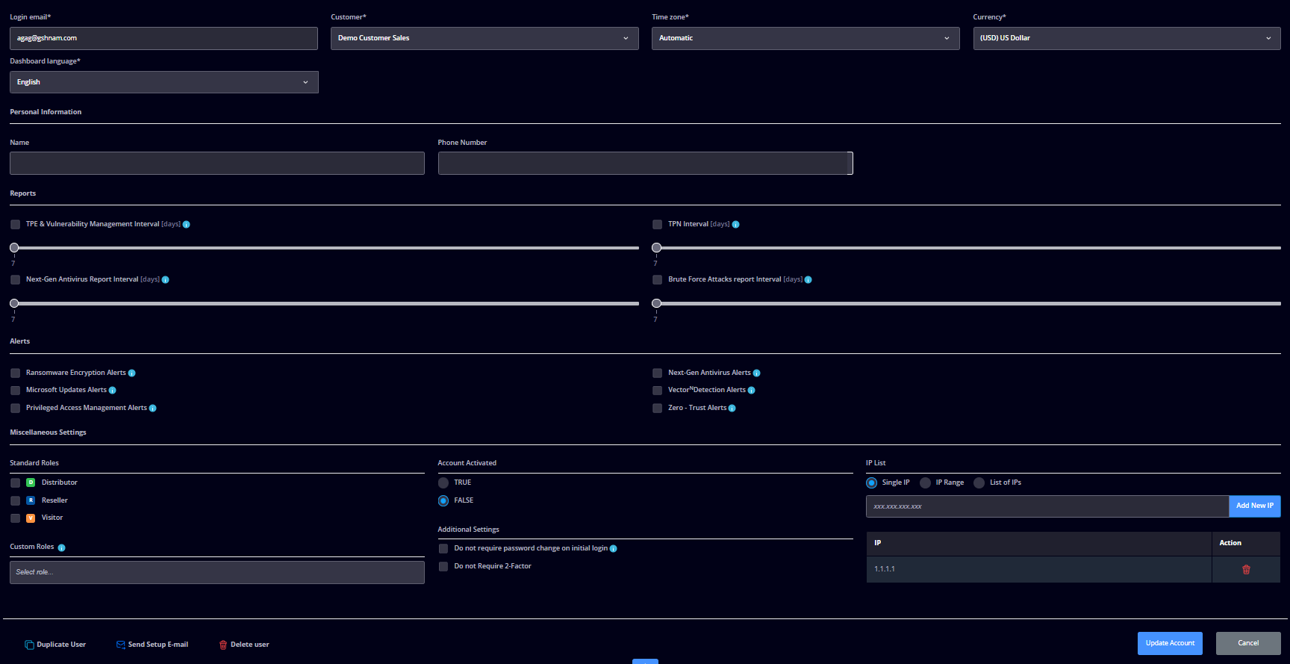Enable TPN Interval checkbox
This screenshot has height=664, width=1290.
tap(657, 224)
